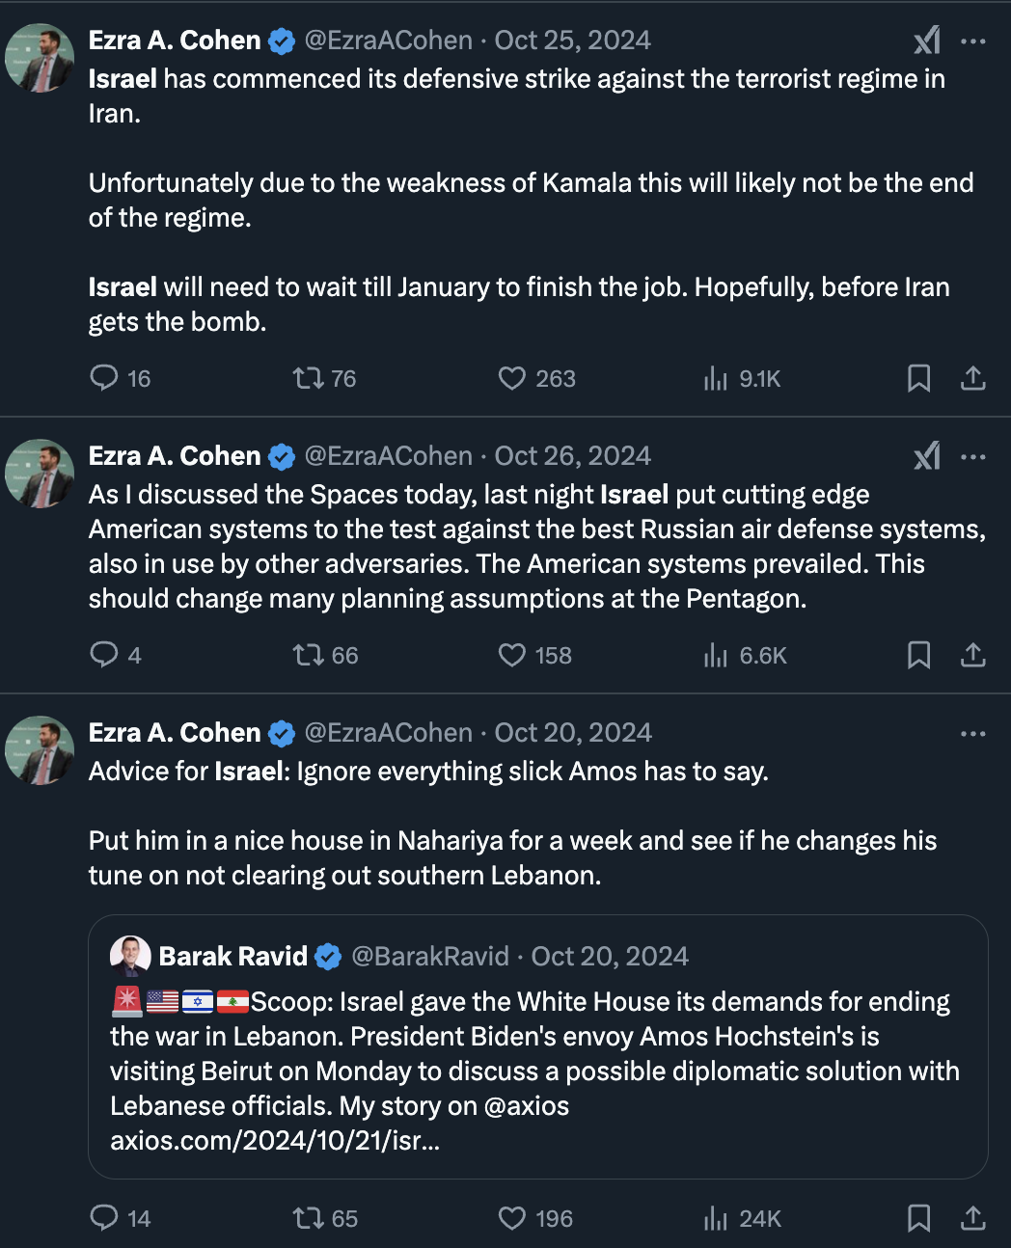Open Grok icon on Oct 26 post
The width and height of the screenshot is (1011, 1248).
[x=927, y=456]
